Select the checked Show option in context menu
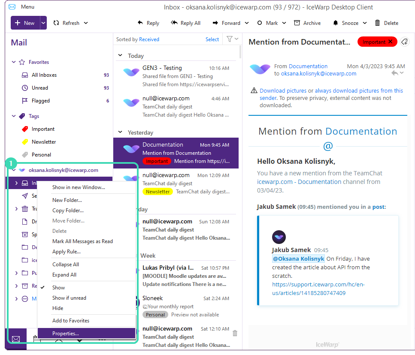The width and height of the screenshot is (415, 355). tap(59, 288)
